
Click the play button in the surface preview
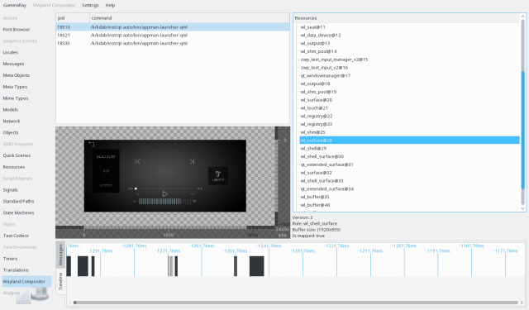click(164, 194)
